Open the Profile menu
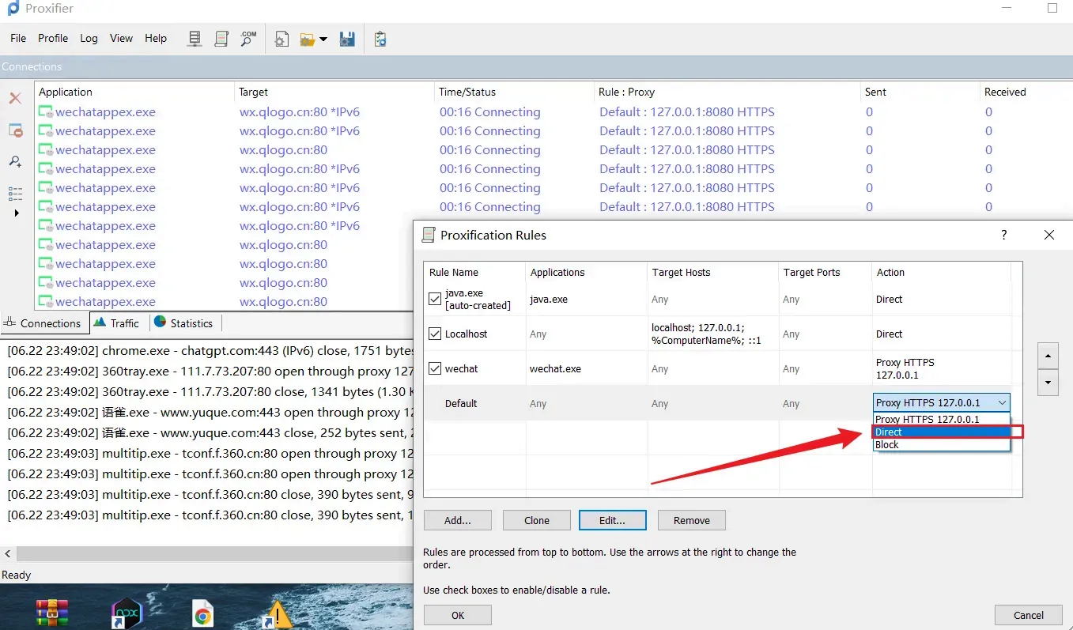1073x630 pixels. (x=53, y=38)
